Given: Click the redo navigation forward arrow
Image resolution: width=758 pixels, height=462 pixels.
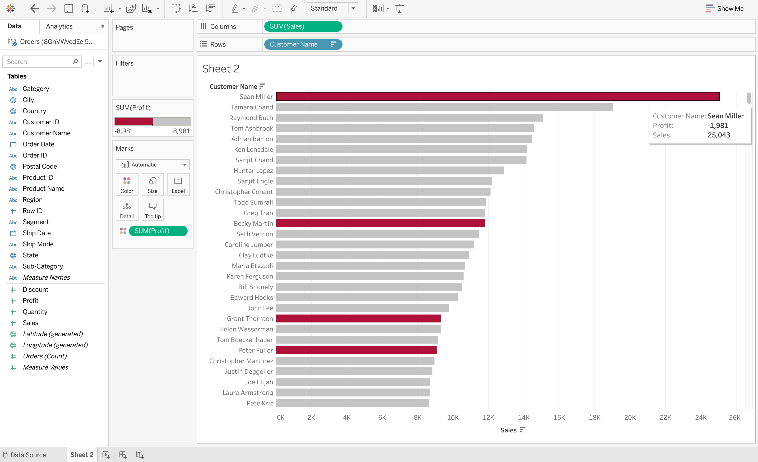Looking at the screenshot, I should pyautogui.click(x=52, y=9).
